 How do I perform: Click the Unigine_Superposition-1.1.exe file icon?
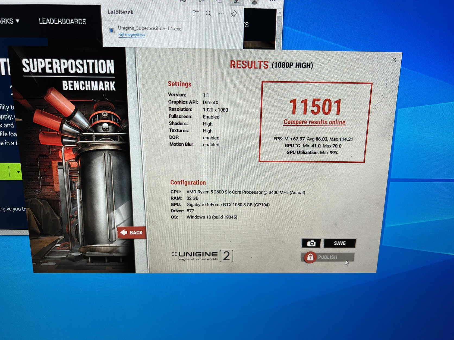(x=112, y=30)
